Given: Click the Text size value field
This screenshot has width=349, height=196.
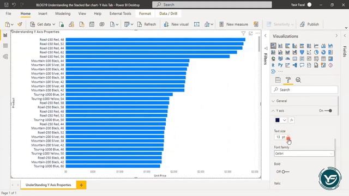Looking at the screenshot, I should coord(280,137).
